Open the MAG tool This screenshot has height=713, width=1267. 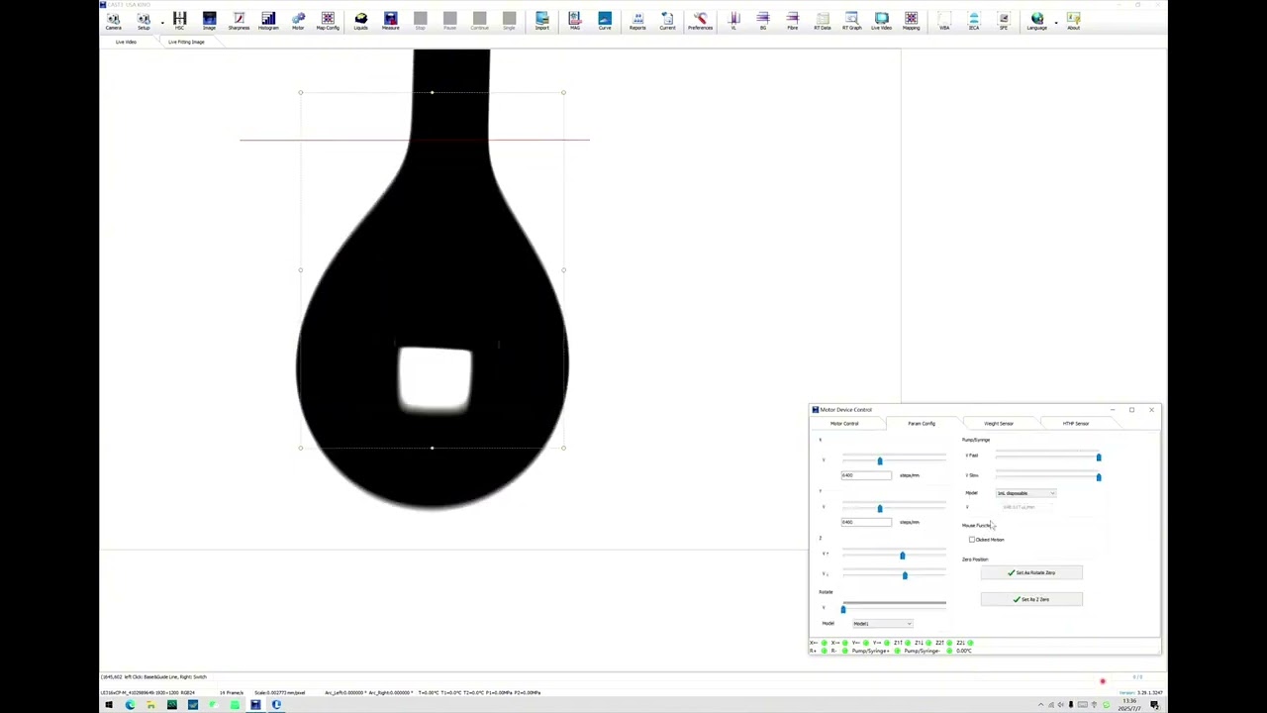coord(574,20)
